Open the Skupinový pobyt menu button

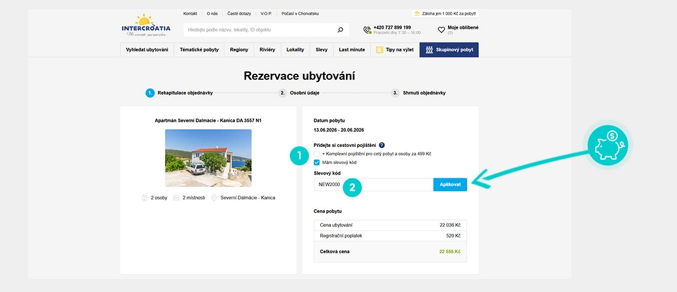[x=449, y=50]
